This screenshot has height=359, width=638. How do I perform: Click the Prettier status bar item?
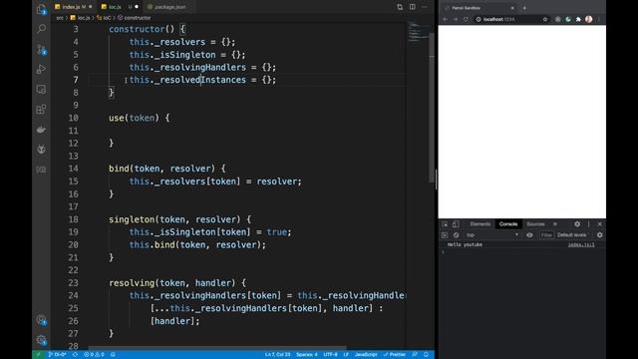[x=395, y=355]
